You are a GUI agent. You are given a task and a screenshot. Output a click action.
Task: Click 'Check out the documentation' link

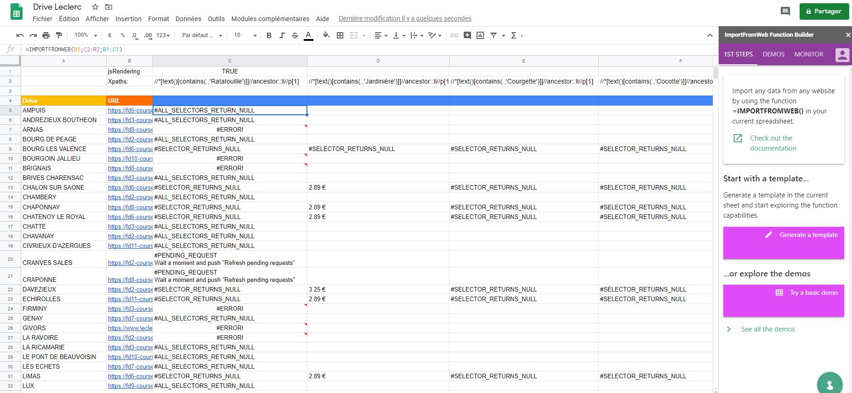tap(773, 143)
